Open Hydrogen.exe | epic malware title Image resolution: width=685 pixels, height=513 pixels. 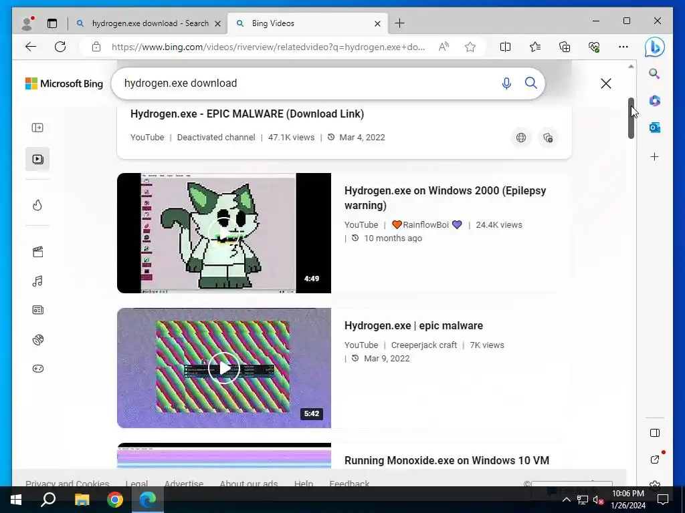(413, 326)
